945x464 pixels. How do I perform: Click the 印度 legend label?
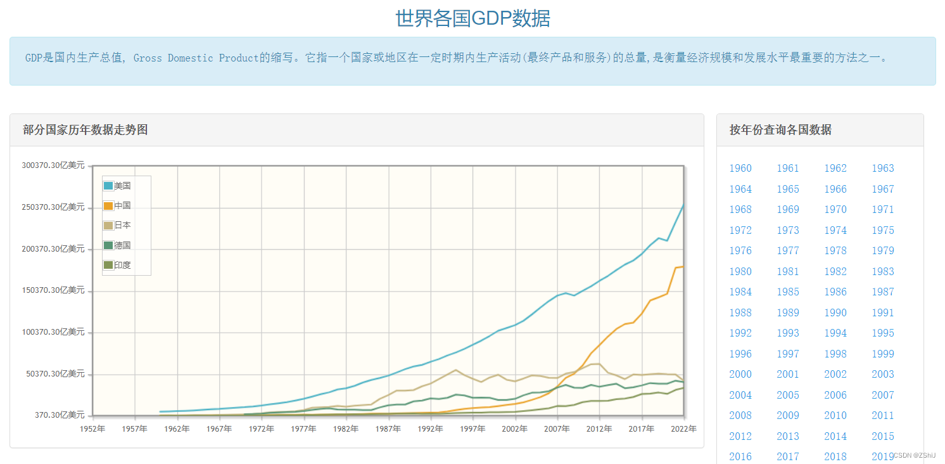(x=123, y=265)
